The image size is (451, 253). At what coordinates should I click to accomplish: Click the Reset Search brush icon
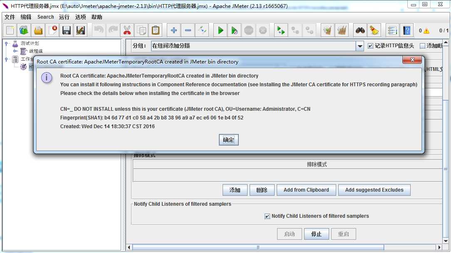click(374, 30)
